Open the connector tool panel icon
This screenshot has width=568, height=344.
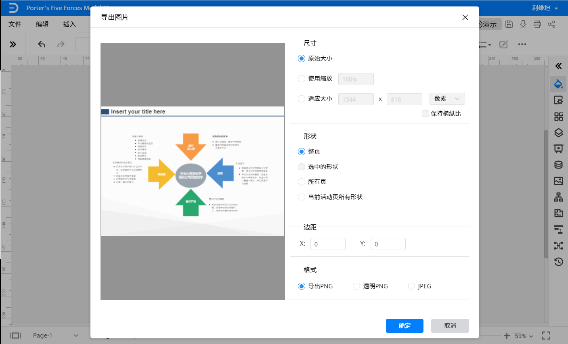pyautogui.click(x=559, y=229)
